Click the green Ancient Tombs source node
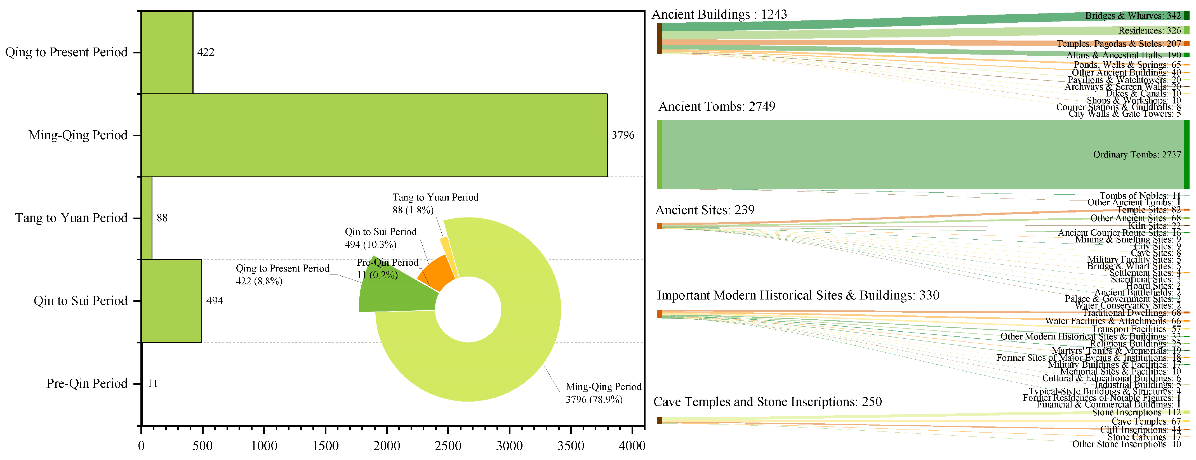Image resolution: width=1196 pixels, height=460 pixels. [x=660, y=155]
